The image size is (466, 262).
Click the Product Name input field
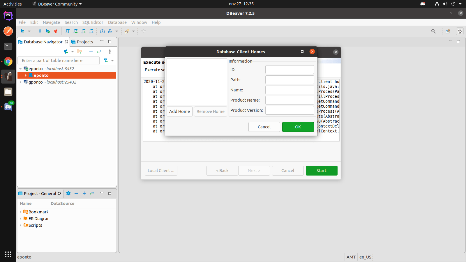290,100
